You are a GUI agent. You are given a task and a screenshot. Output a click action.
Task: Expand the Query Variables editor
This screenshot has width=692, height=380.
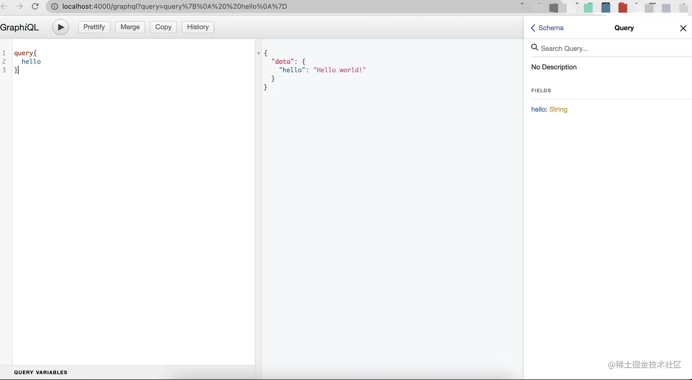[127, 372]
